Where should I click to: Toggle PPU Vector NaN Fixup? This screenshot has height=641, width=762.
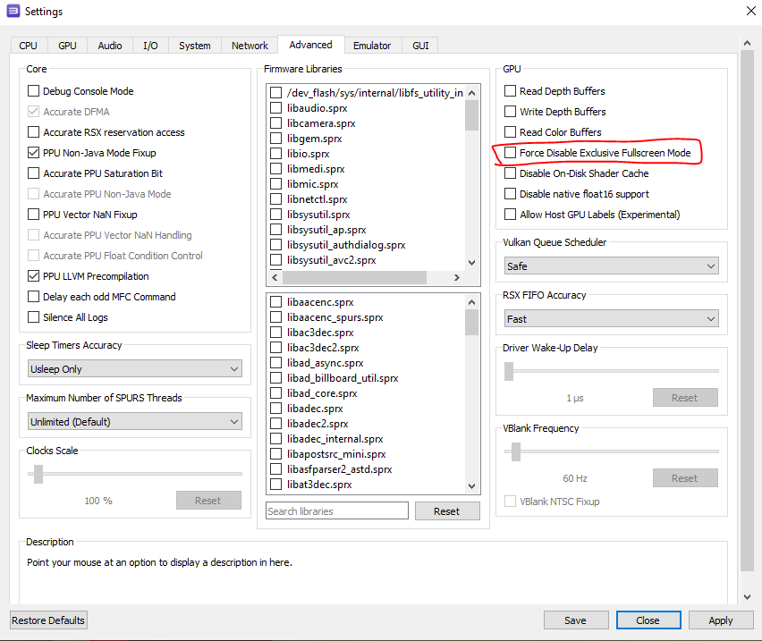tap(33, 215)
